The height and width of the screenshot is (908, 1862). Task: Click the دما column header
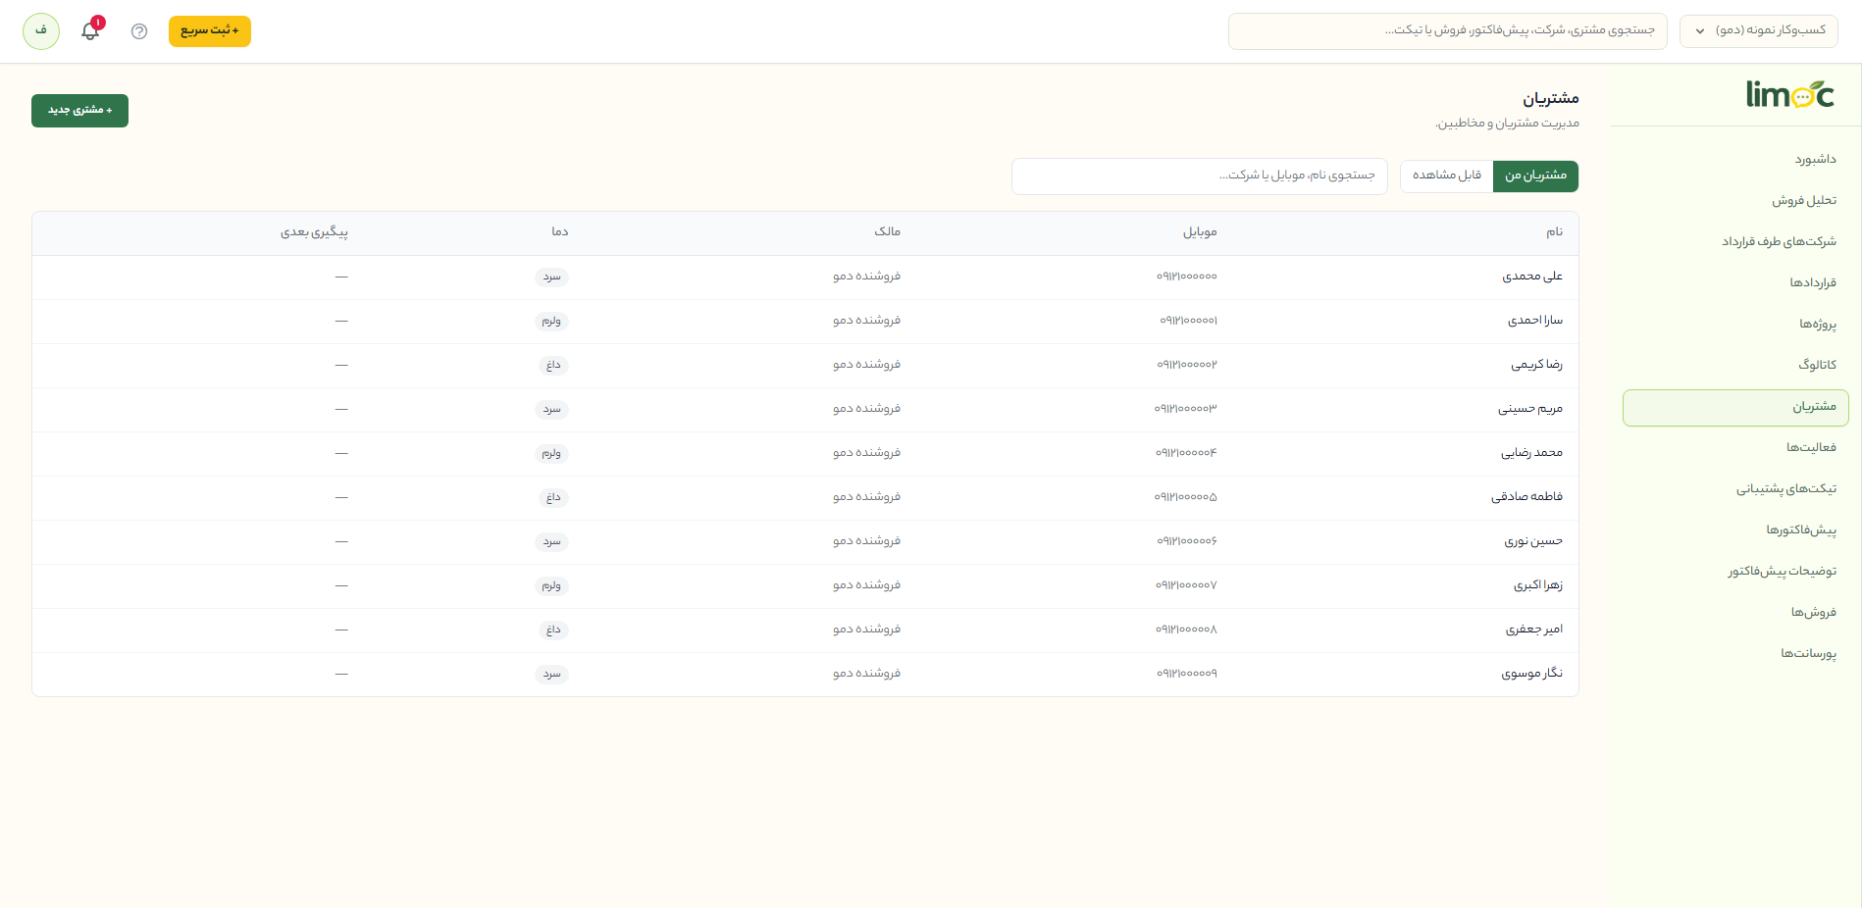pyautogui.click(x=559, y=232)
